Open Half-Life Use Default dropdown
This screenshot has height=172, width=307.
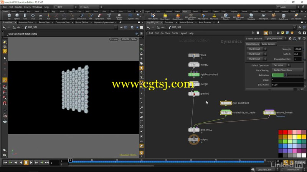[x=256, y=54]
